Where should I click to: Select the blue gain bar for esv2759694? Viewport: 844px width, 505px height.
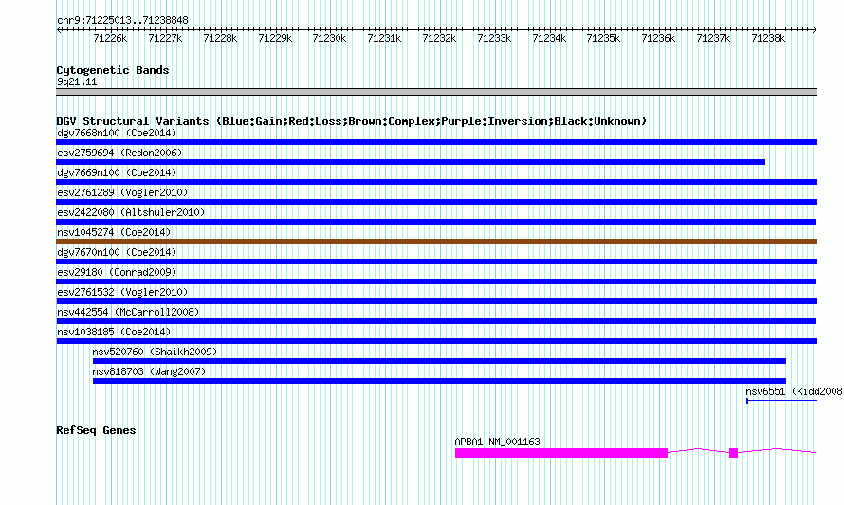click(x=411, y=162)
